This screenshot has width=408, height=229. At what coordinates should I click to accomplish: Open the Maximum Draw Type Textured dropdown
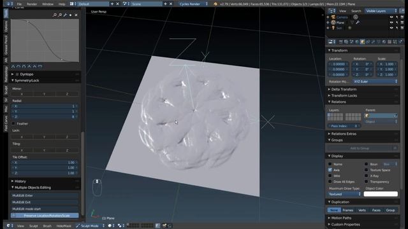pyautogui.click(x=344, y=194)
